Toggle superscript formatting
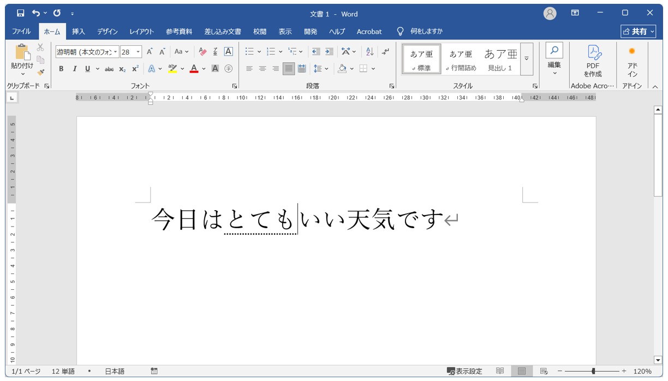The height and width of the screenshot is (381, 668). pos(135,69)
